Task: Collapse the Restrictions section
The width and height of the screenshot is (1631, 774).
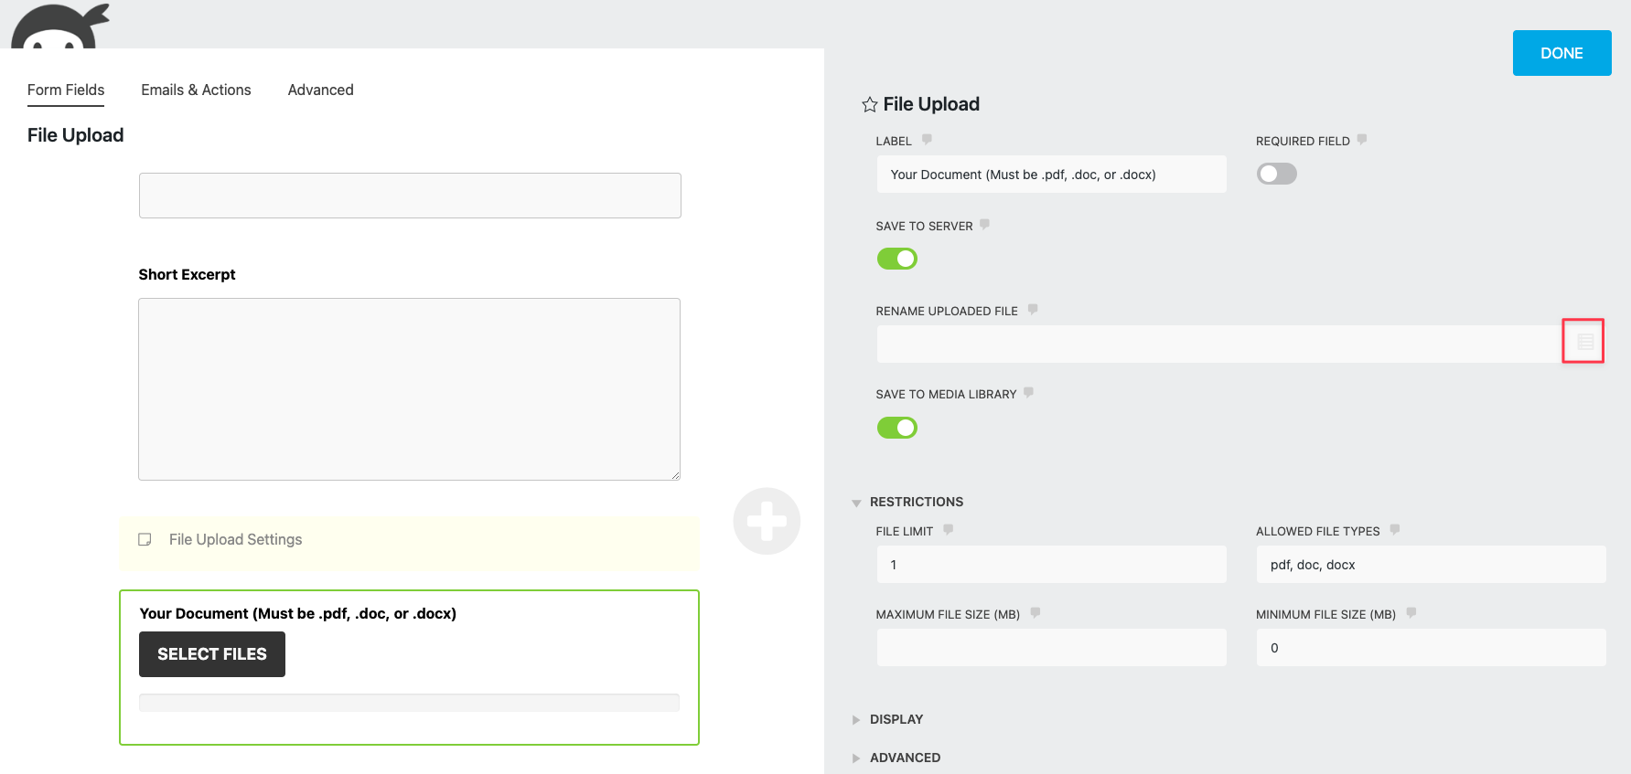Action: tap(857, 503)
